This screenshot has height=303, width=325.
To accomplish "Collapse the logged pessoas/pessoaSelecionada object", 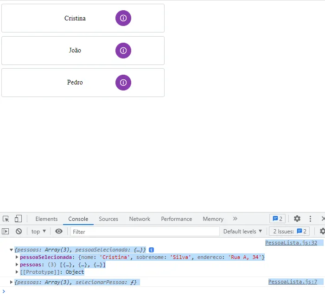I will tap(12, 250).
